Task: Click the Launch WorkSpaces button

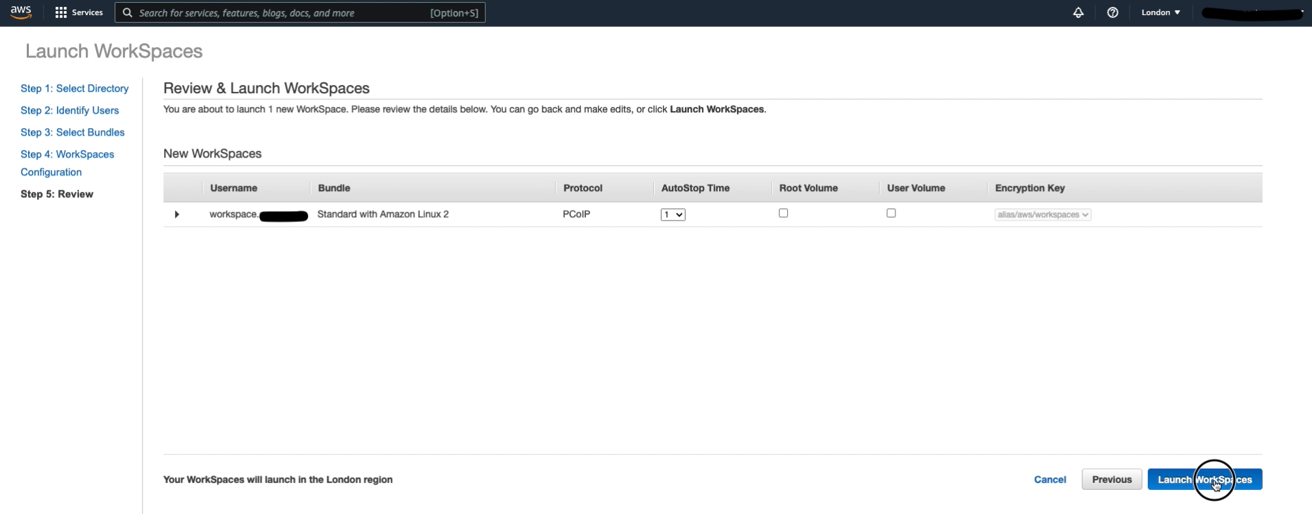Action: tap(1205, 480)
